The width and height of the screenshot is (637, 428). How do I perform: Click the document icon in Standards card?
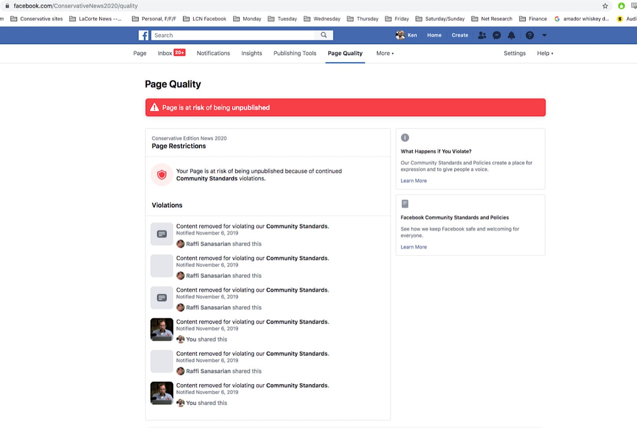405,204
